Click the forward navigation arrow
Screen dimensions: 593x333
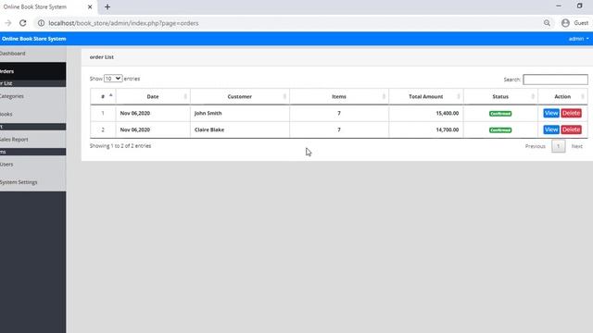tap(8, 23)
